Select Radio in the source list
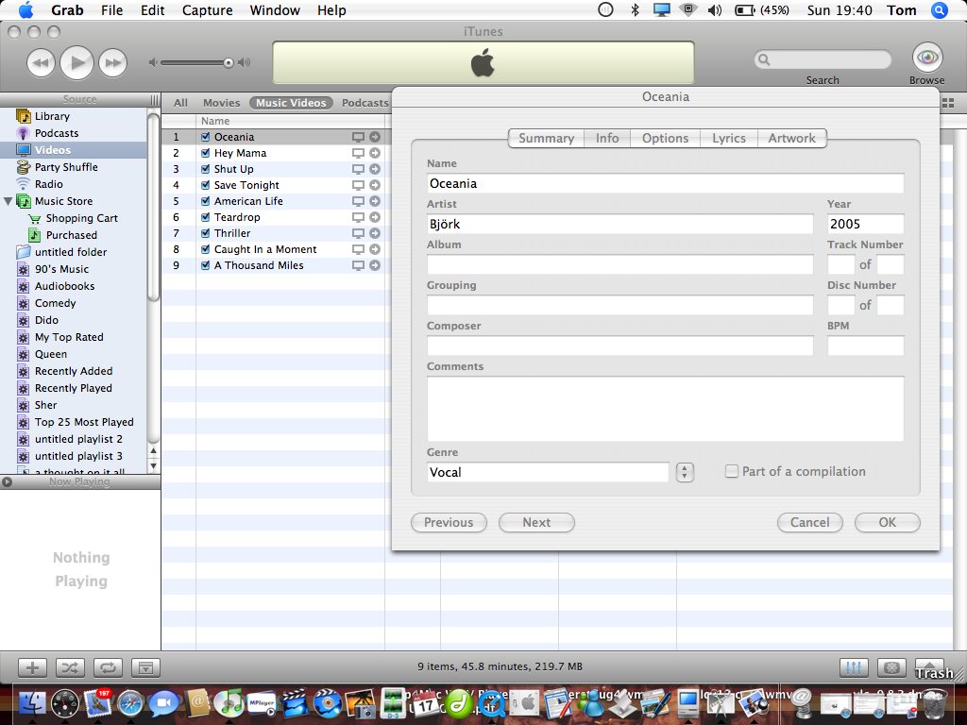 point(49,184)
